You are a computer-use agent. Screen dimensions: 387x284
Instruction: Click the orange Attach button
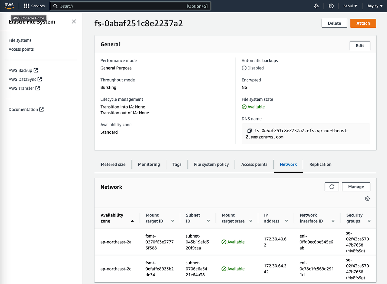pos(363,23)
